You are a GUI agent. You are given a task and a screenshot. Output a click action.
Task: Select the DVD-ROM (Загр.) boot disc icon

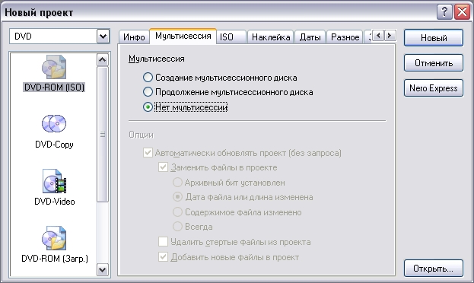[x=54, y=238]
